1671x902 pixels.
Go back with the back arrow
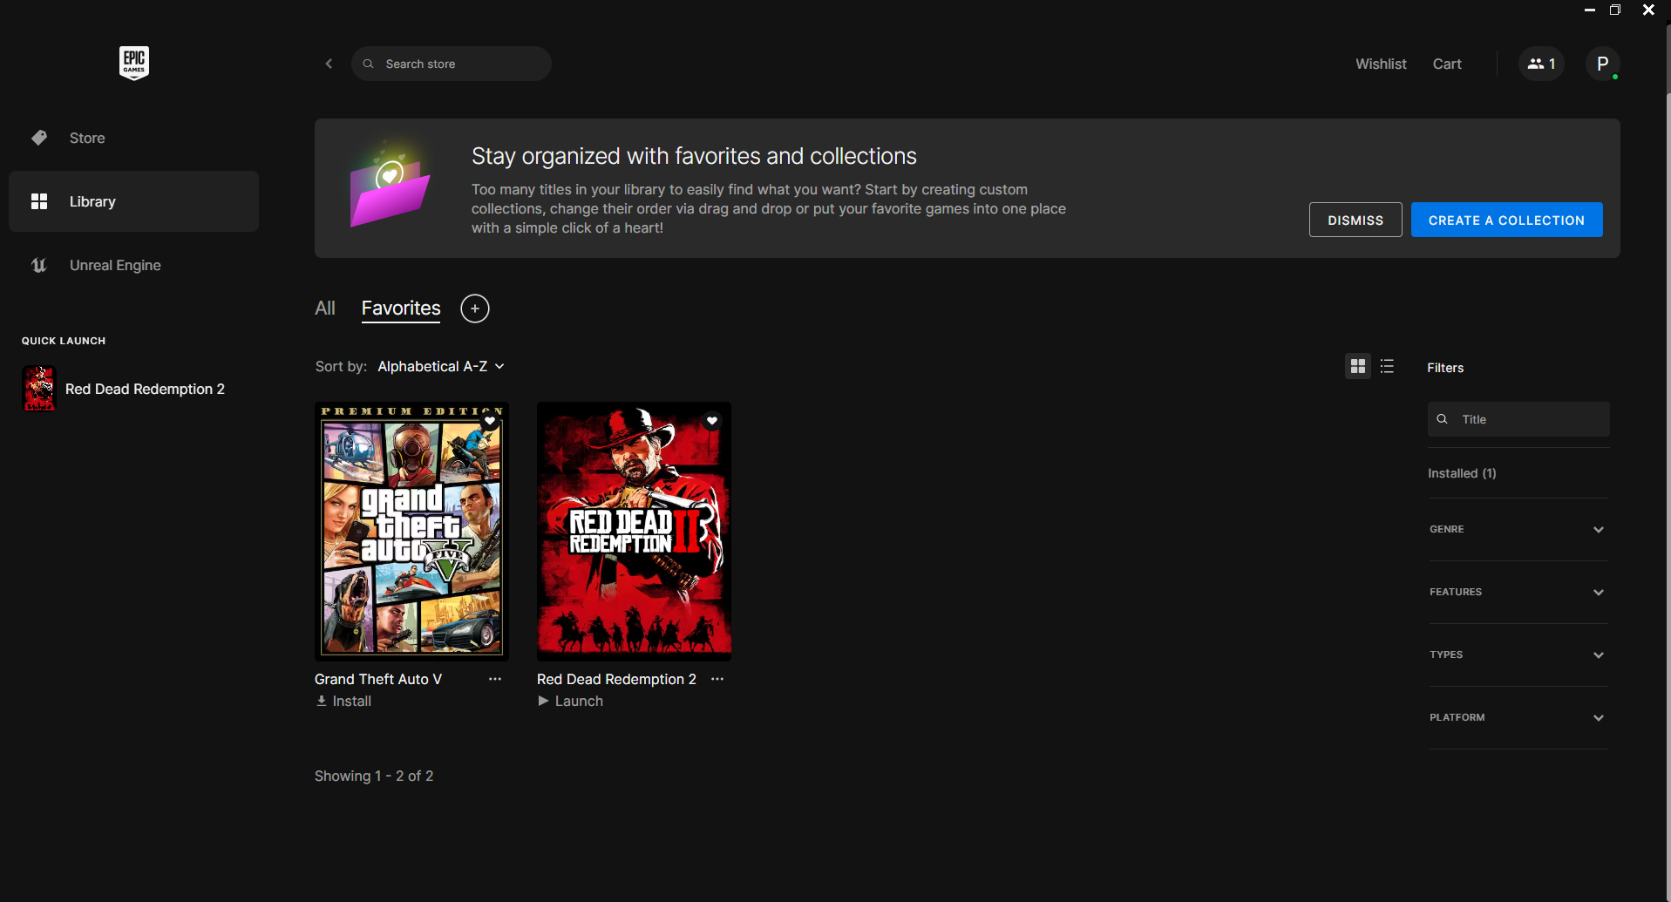click(329, 64)
